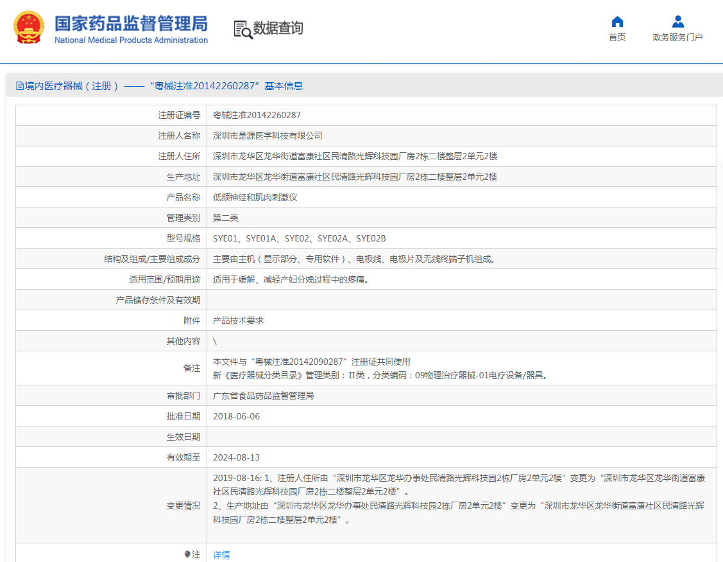Select the date 2018-06-06

tap(236, 416)
